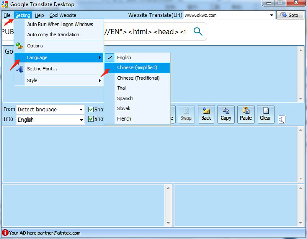Click the red info icon in status bar

click(5, 233)
